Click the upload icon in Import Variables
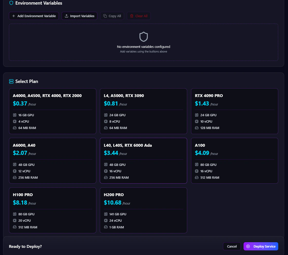The image size is (288, 255). (66, 16)
